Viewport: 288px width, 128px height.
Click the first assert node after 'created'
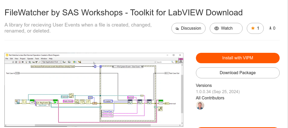click(x=130, y=102)
